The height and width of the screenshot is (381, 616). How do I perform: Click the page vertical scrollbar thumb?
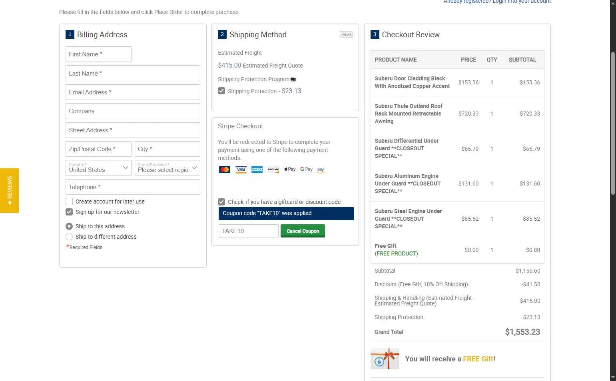613,123
